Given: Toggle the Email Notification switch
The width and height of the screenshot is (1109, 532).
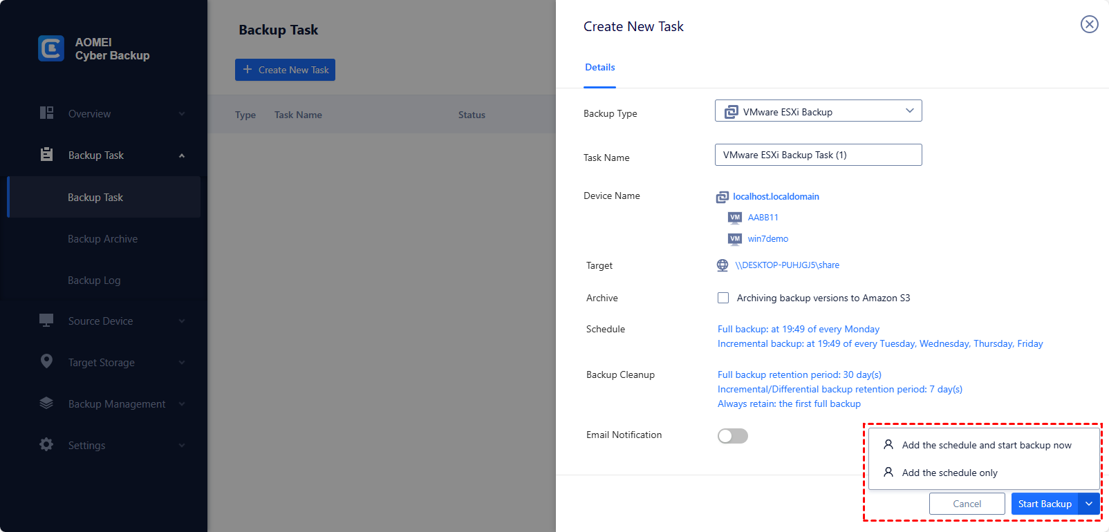Looking at the screenshot, I should point(732,436).
